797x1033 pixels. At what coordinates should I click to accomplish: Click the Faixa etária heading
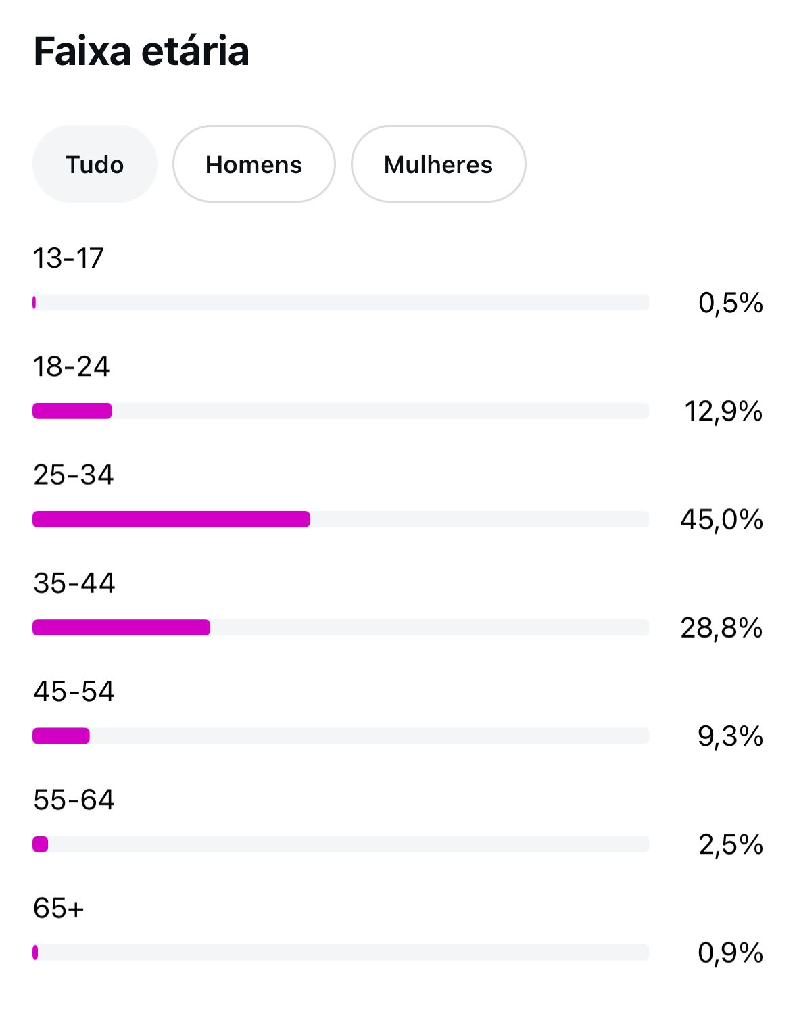coord(141,51)
